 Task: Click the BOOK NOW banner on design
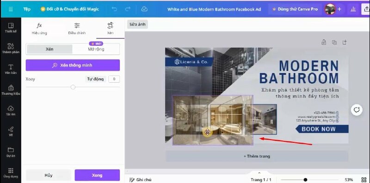[x=322, y=129]
